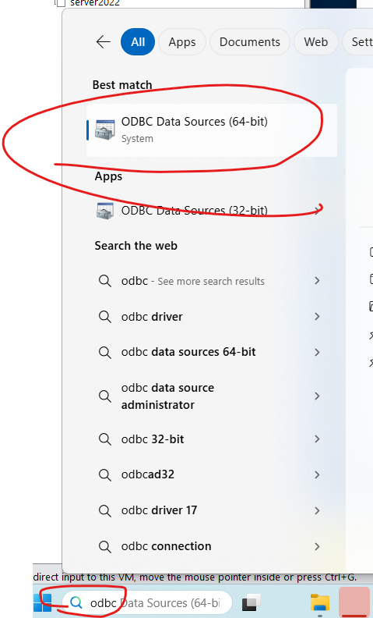
Task: Click the back arrow in search panel
Action: [104, 42]
